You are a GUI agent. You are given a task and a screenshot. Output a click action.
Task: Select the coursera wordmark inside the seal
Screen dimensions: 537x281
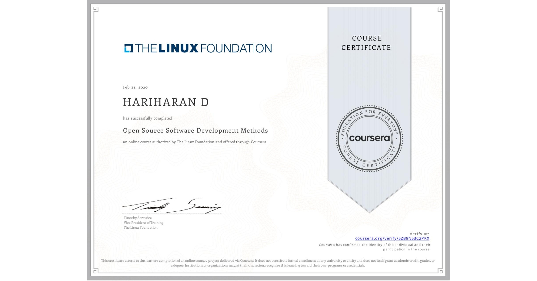369,139
